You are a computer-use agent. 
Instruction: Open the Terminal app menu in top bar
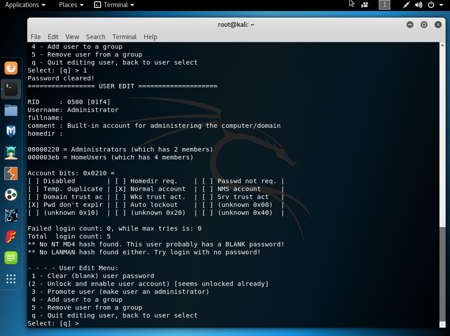(x=114, y=5)
